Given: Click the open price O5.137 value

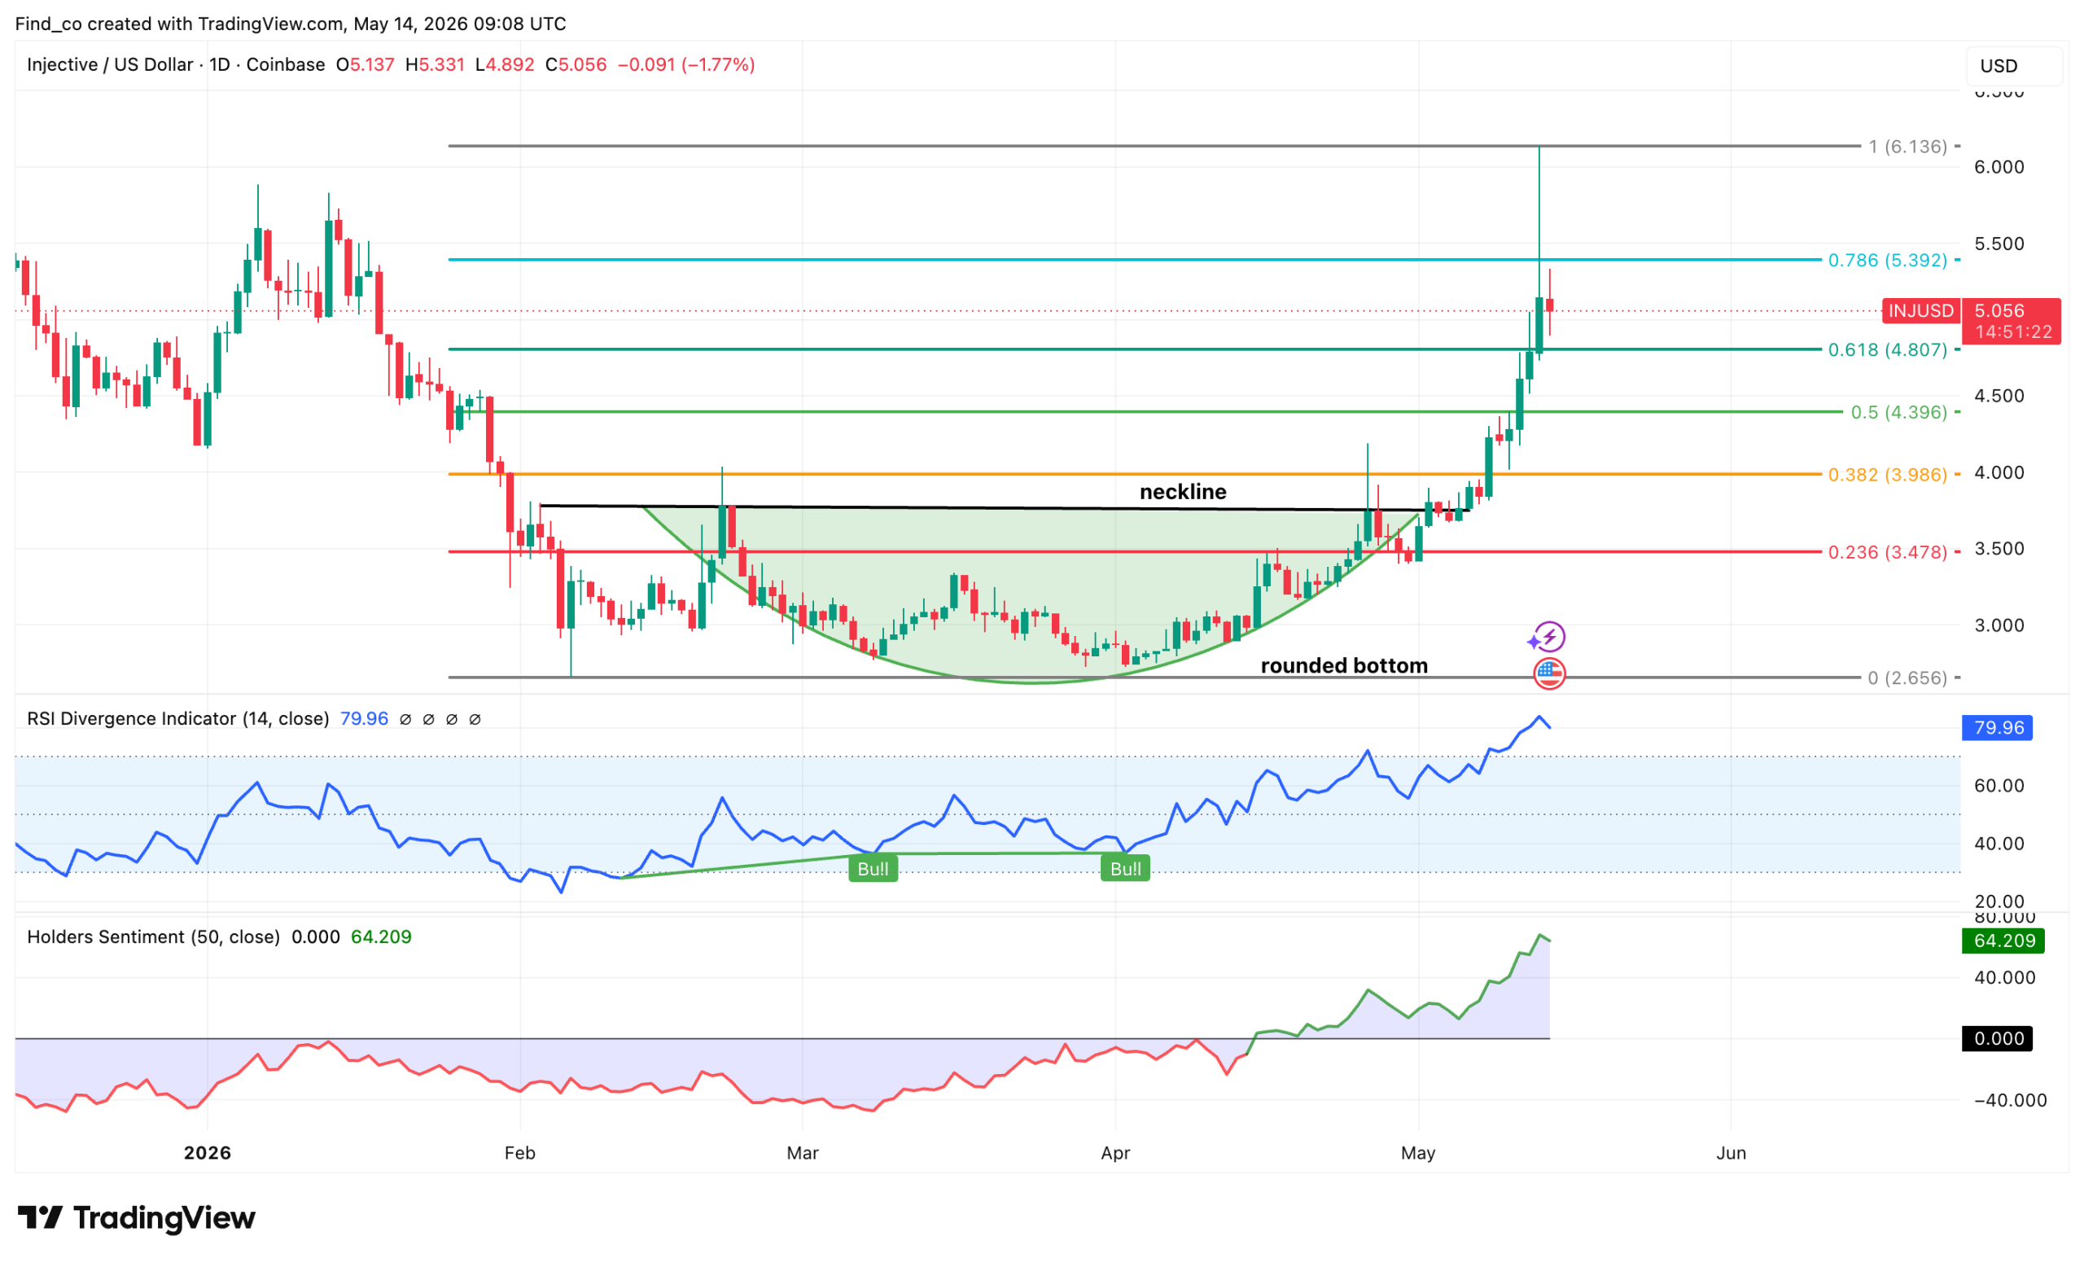Looking at the screenshot, I should pyautogui.click(x=366, y=64).
